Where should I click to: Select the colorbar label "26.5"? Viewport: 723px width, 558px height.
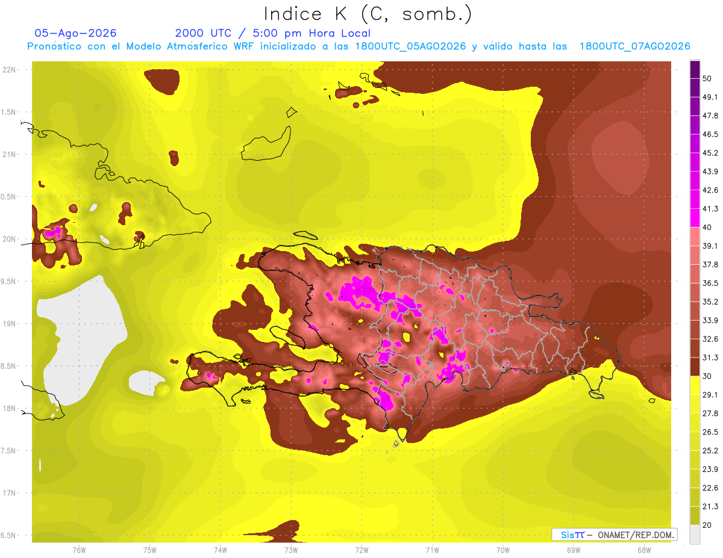[710, 432]
